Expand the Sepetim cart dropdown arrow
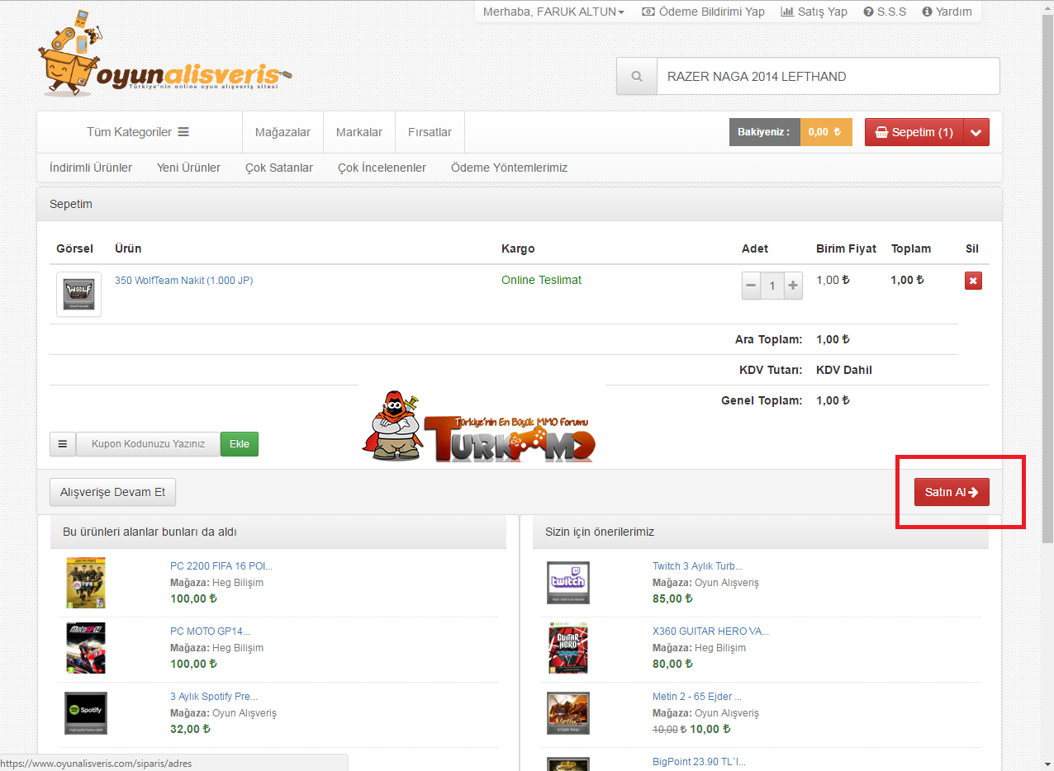The width and height of the screenshot is (1054, 771). (x=976, y=132)
